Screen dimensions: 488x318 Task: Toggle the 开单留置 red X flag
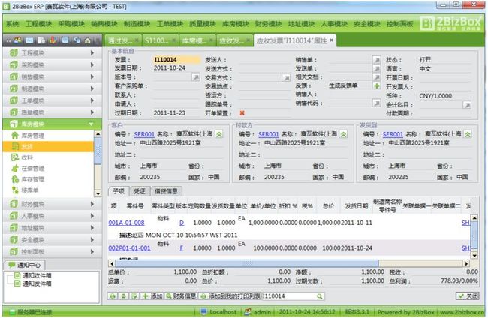[x=242, y=112]
